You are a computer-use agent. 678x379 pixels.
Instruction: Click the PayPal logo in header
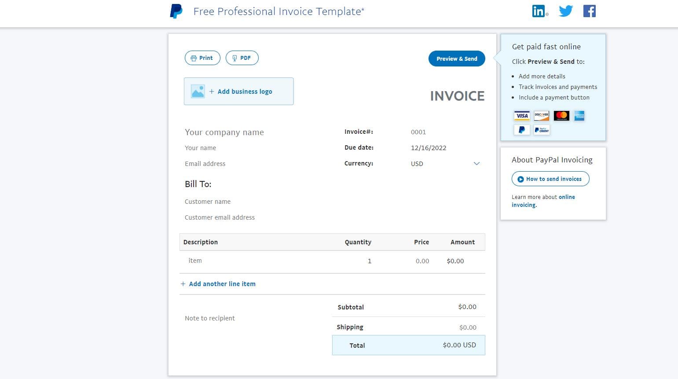pyautogui.click(x=176, y=11)
